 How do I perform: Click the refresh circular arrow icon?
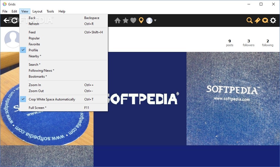click(14, 21)
